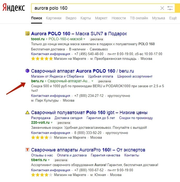Click the Гарантия качества sitelink

[106, 155]
